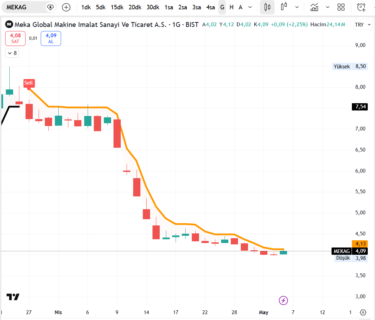Viewport: 375px width, 320px height.
Task: Click the MEKAG 4,09 last price label
Action: coord(350,251)
